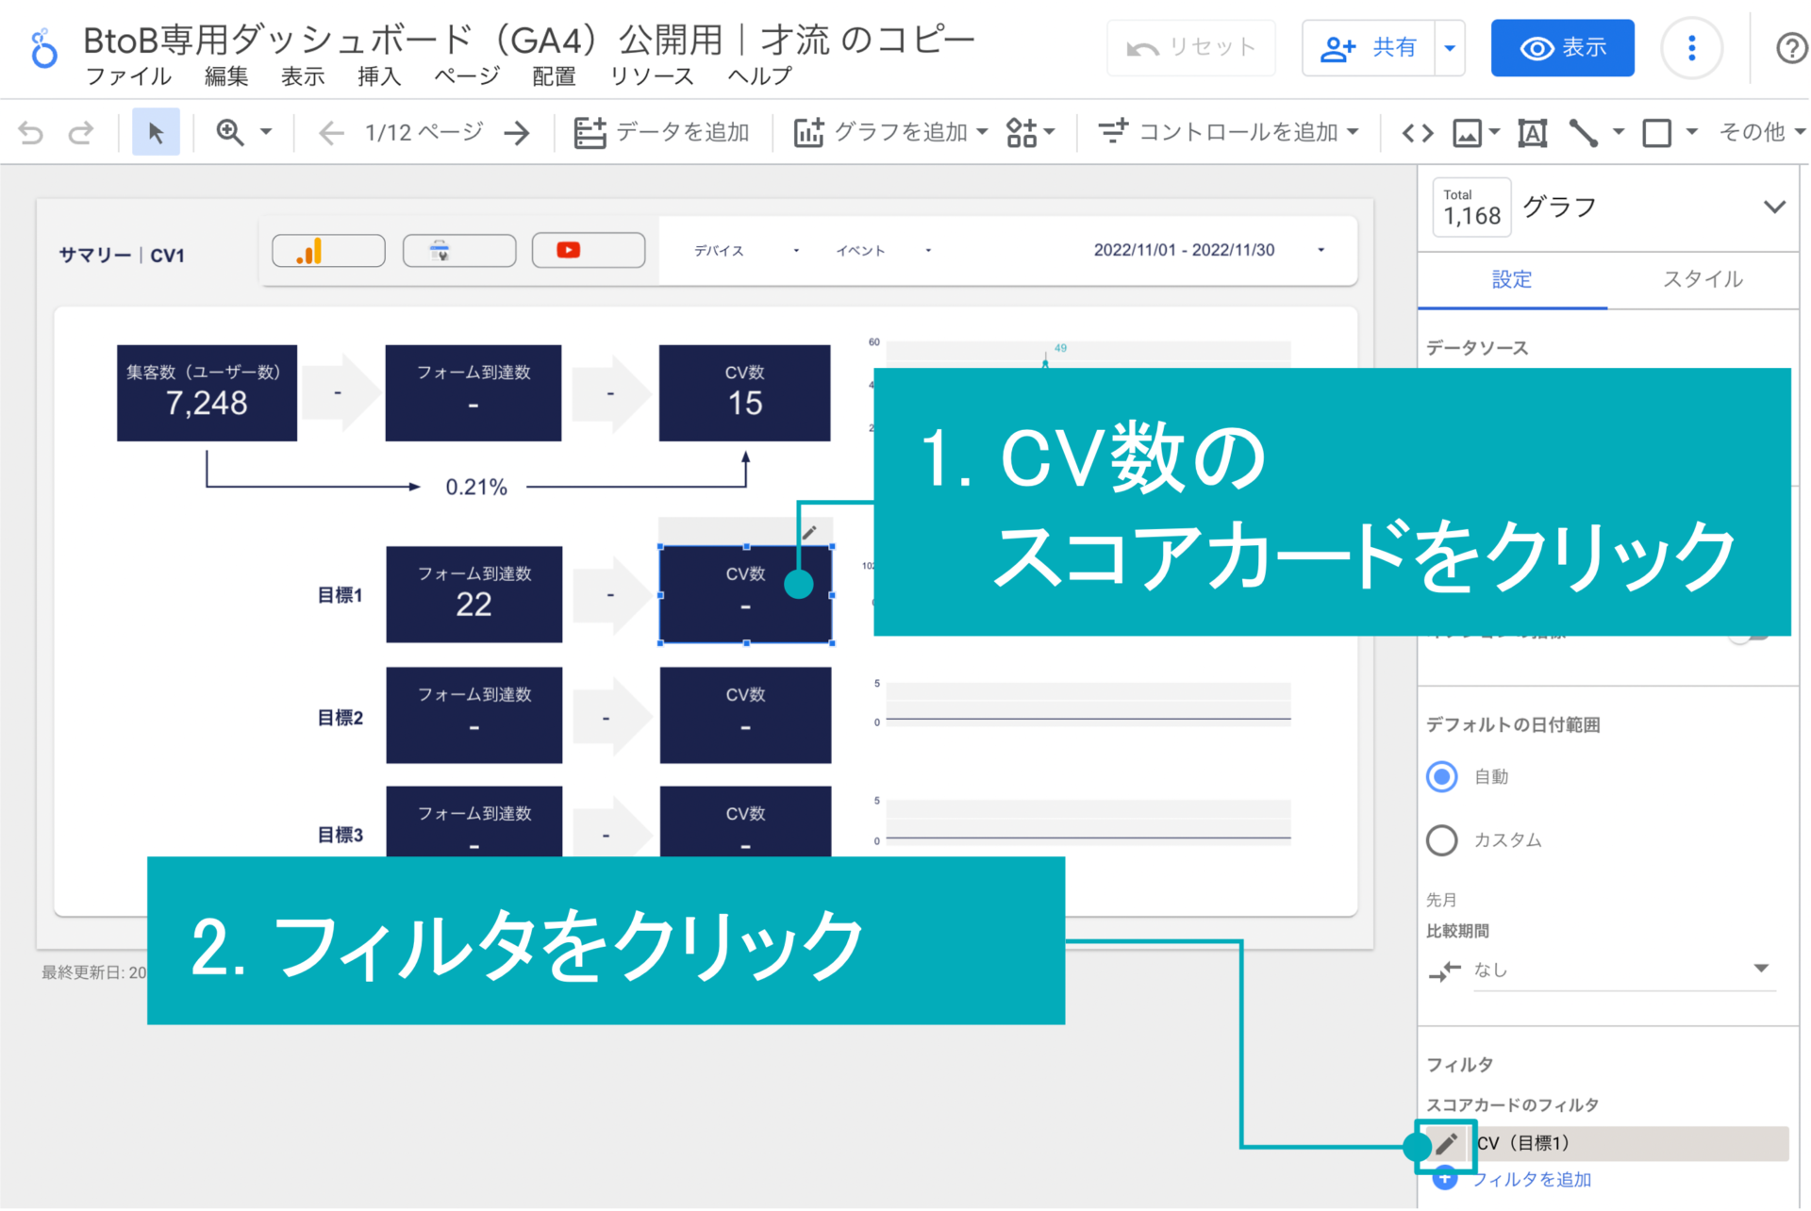Select the line drawing tool
The image size is (1811, 1211).
pyautogui.click(x=1585, y=132)
